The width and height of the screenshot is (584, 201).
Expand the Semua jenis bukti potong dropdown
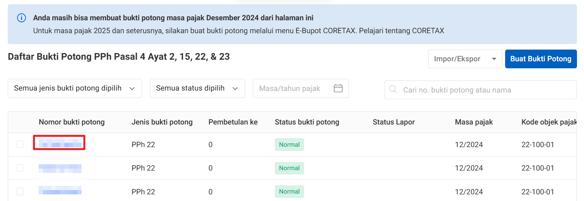75,88
